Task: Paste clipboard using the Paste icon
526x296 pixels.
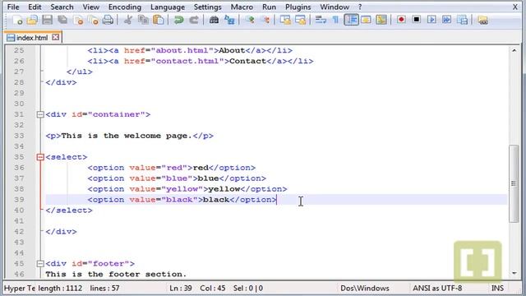Action: pos(159,20)
